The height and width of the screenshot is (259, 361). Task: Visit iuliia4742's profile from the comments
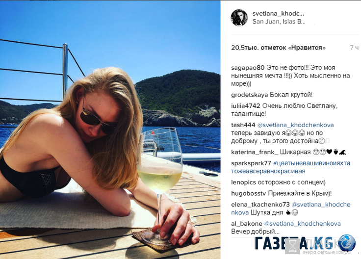click(245, 106)
